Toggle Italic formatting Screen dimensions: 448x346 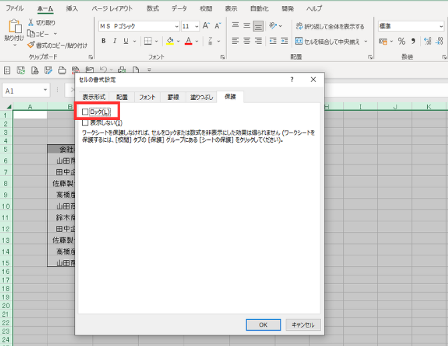[115, 41]
